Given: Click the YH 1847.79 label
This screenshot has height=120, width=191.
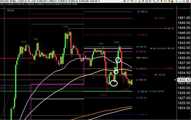Looking at the screenshot, I should pos(169,29).
